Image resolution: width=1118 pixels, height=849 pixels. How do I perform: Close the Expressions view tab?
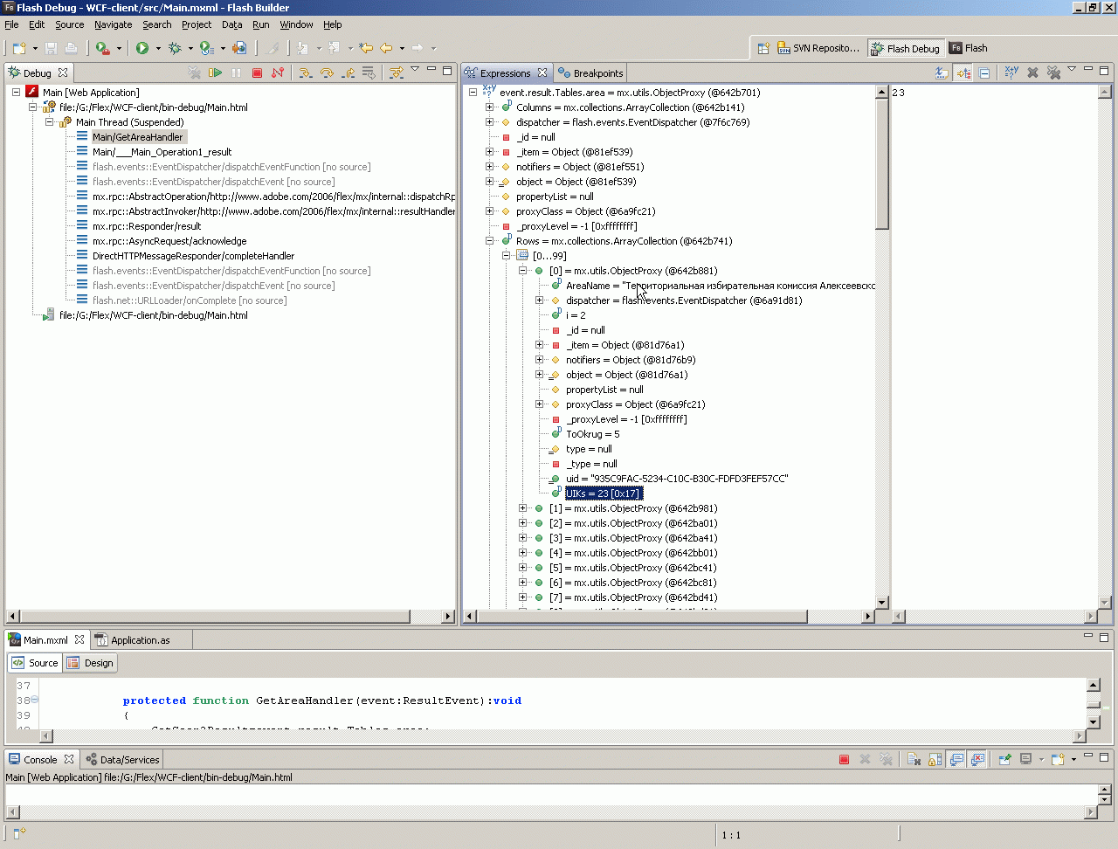point(542,72)
